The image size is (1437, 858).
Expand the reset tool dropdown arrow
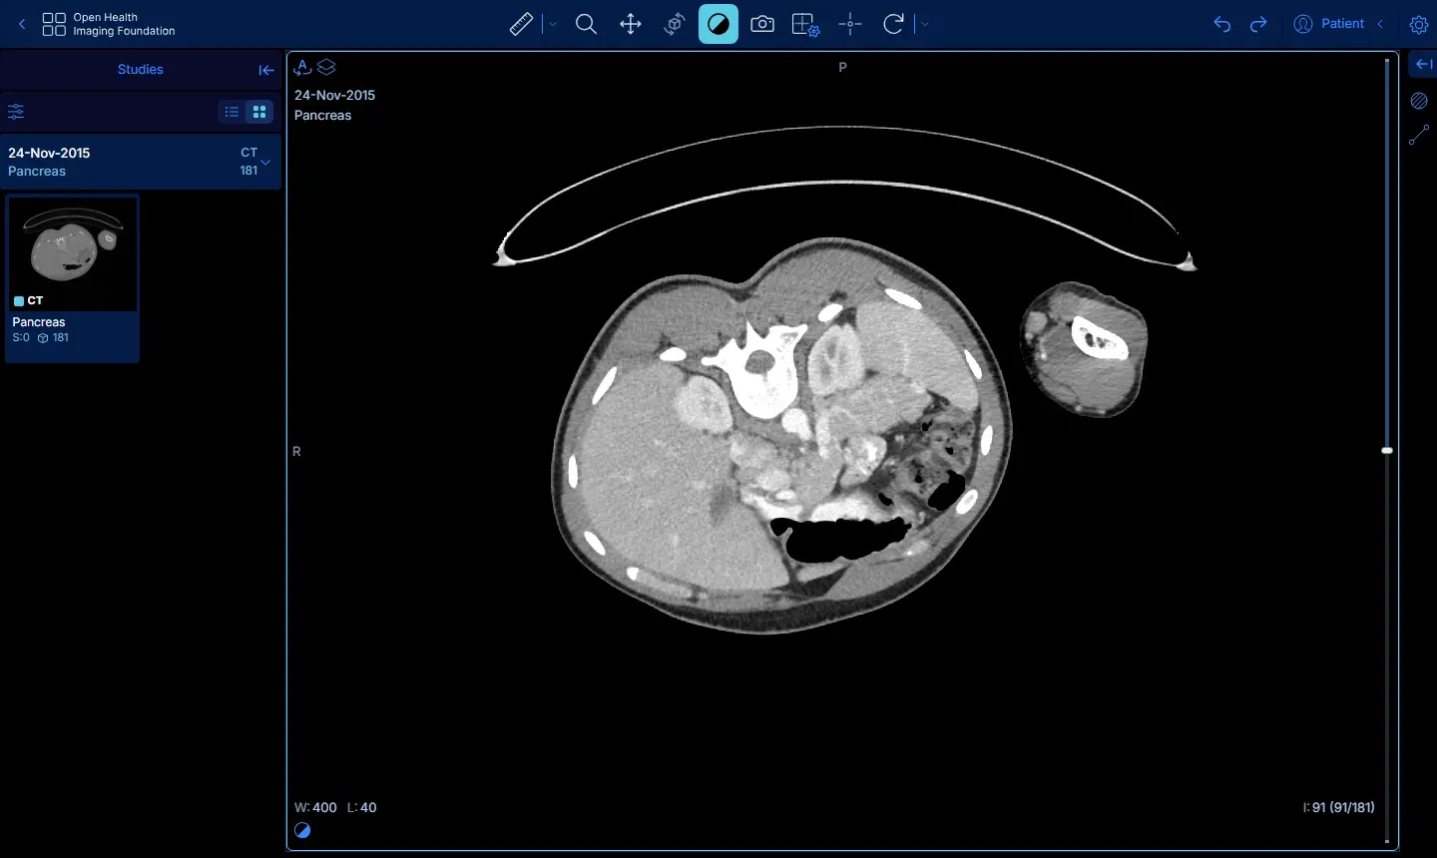[x=925, y=24]
